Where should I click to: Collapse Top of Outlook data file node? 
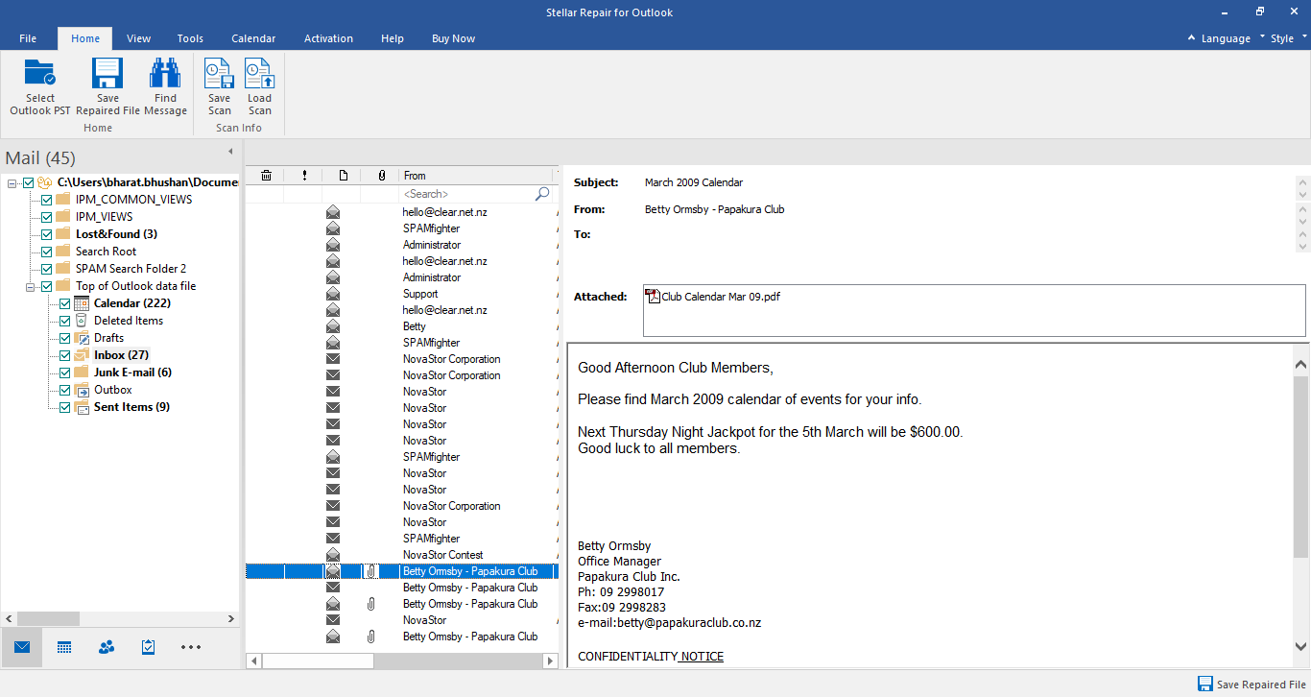tap(31, 286)
